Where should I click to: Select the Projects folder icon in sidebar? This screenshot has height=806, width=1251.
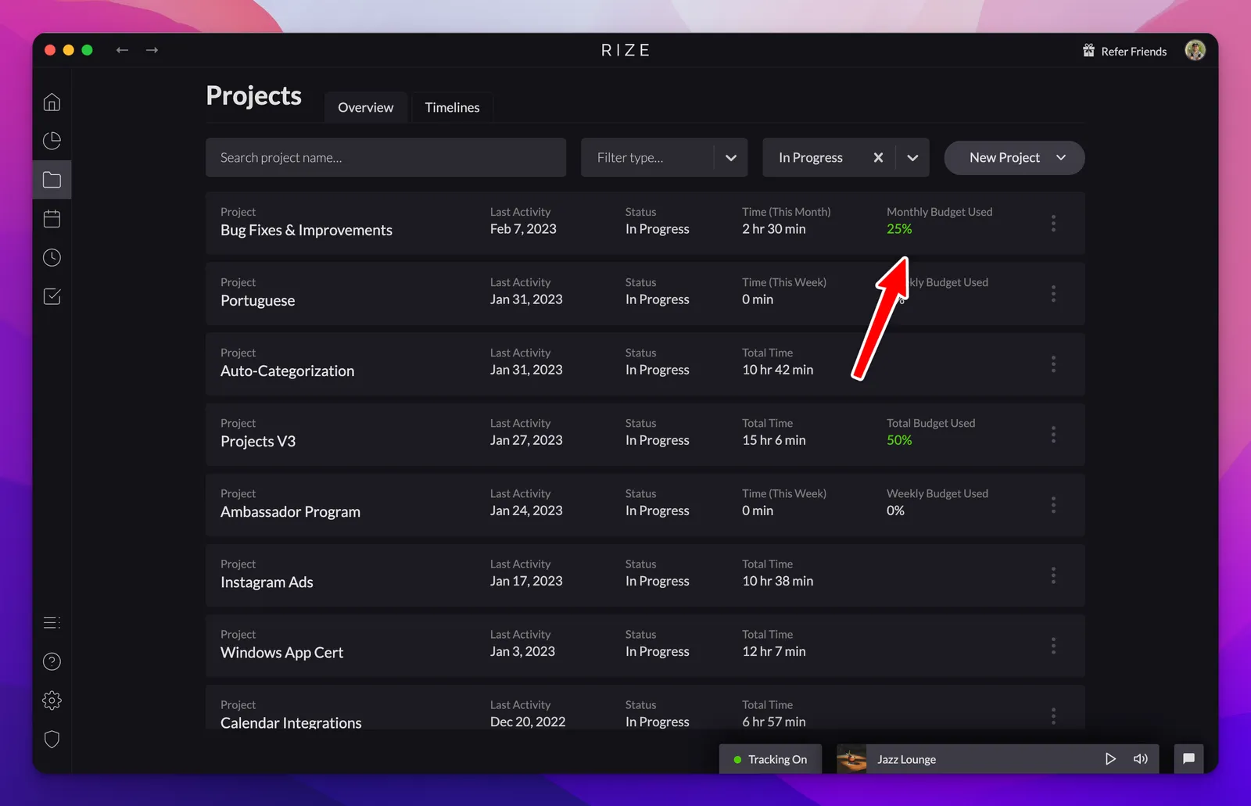coord(52,180)
